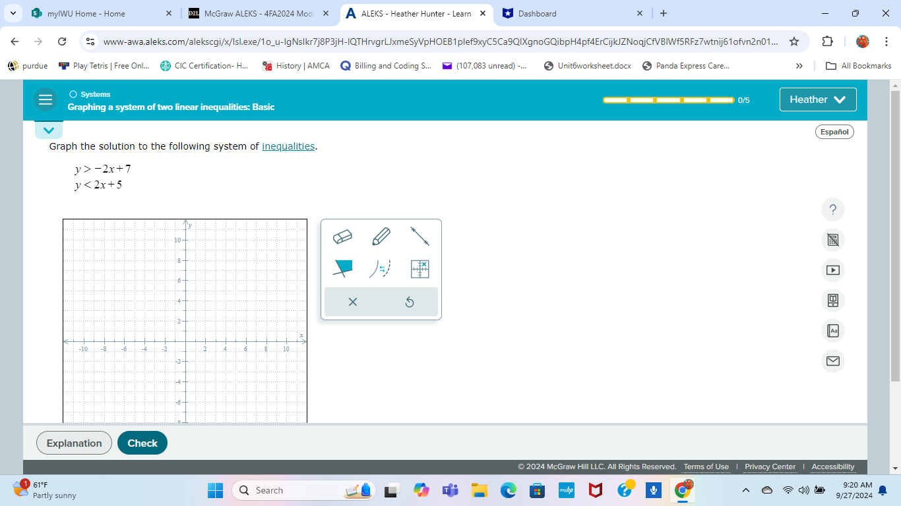Click on the graph coordinate plane
This screenshot has height=506, width=901.
[185, 321]
